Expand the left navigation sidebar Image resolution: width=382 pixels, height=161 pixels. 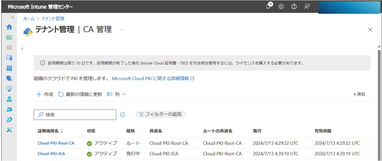[x=13, y=18]
